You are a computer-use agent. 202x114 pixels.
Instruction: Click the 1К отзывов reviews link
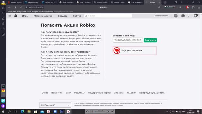170,7
